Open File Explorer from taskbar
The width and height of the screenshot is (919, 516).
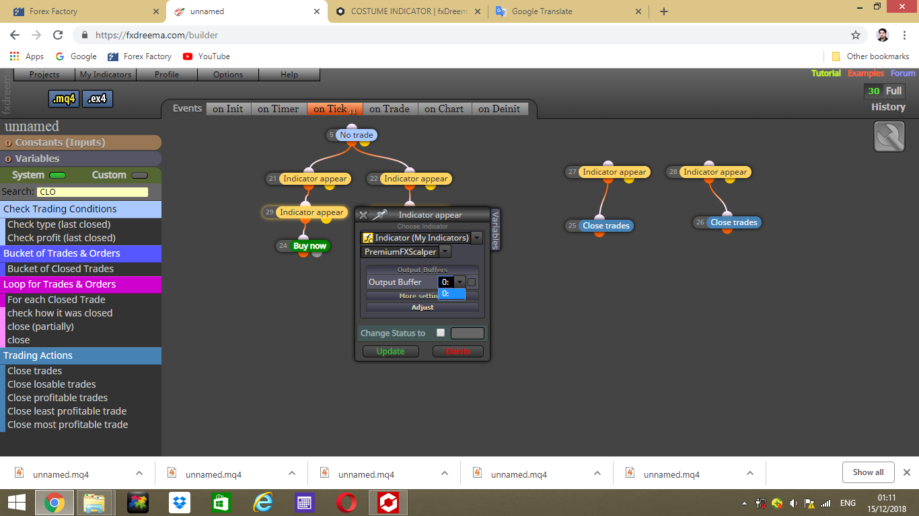pos(94,503)
